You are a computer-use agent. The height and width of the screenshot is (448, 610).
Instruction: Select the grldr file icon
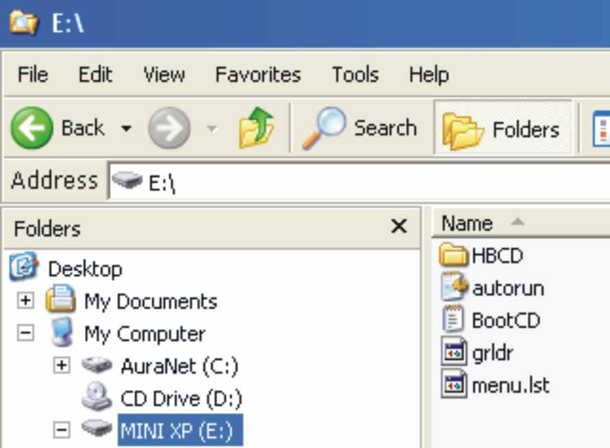(x=454, y=351)
